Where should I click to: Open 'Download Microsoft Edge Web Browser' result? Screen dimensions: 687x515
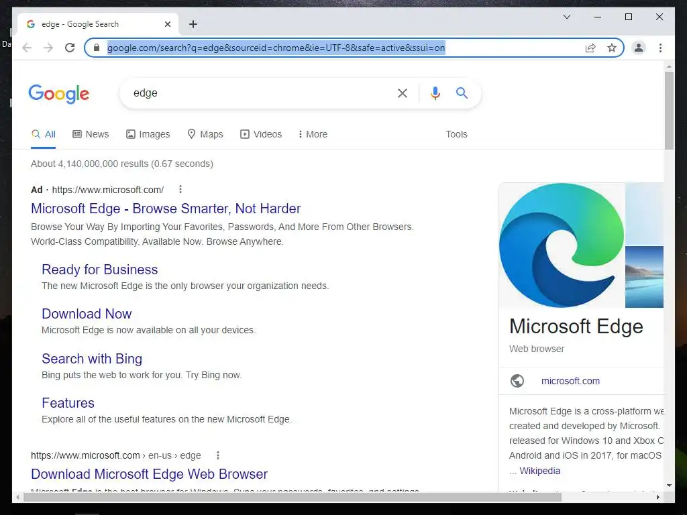[150, 474]
